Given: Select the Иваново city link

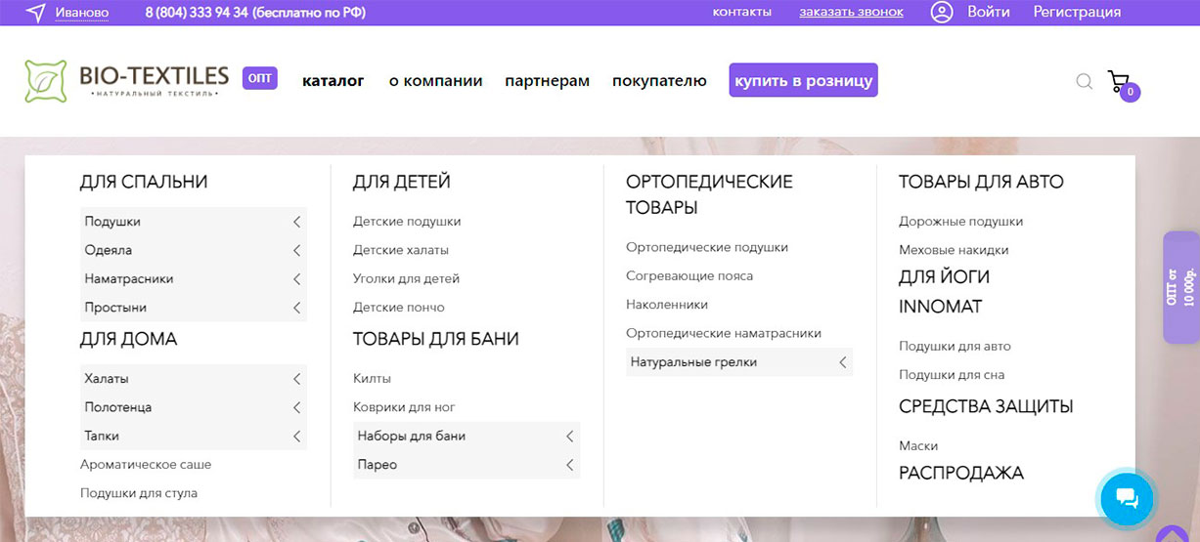Looking at the screenshot, I should (82, 13).
